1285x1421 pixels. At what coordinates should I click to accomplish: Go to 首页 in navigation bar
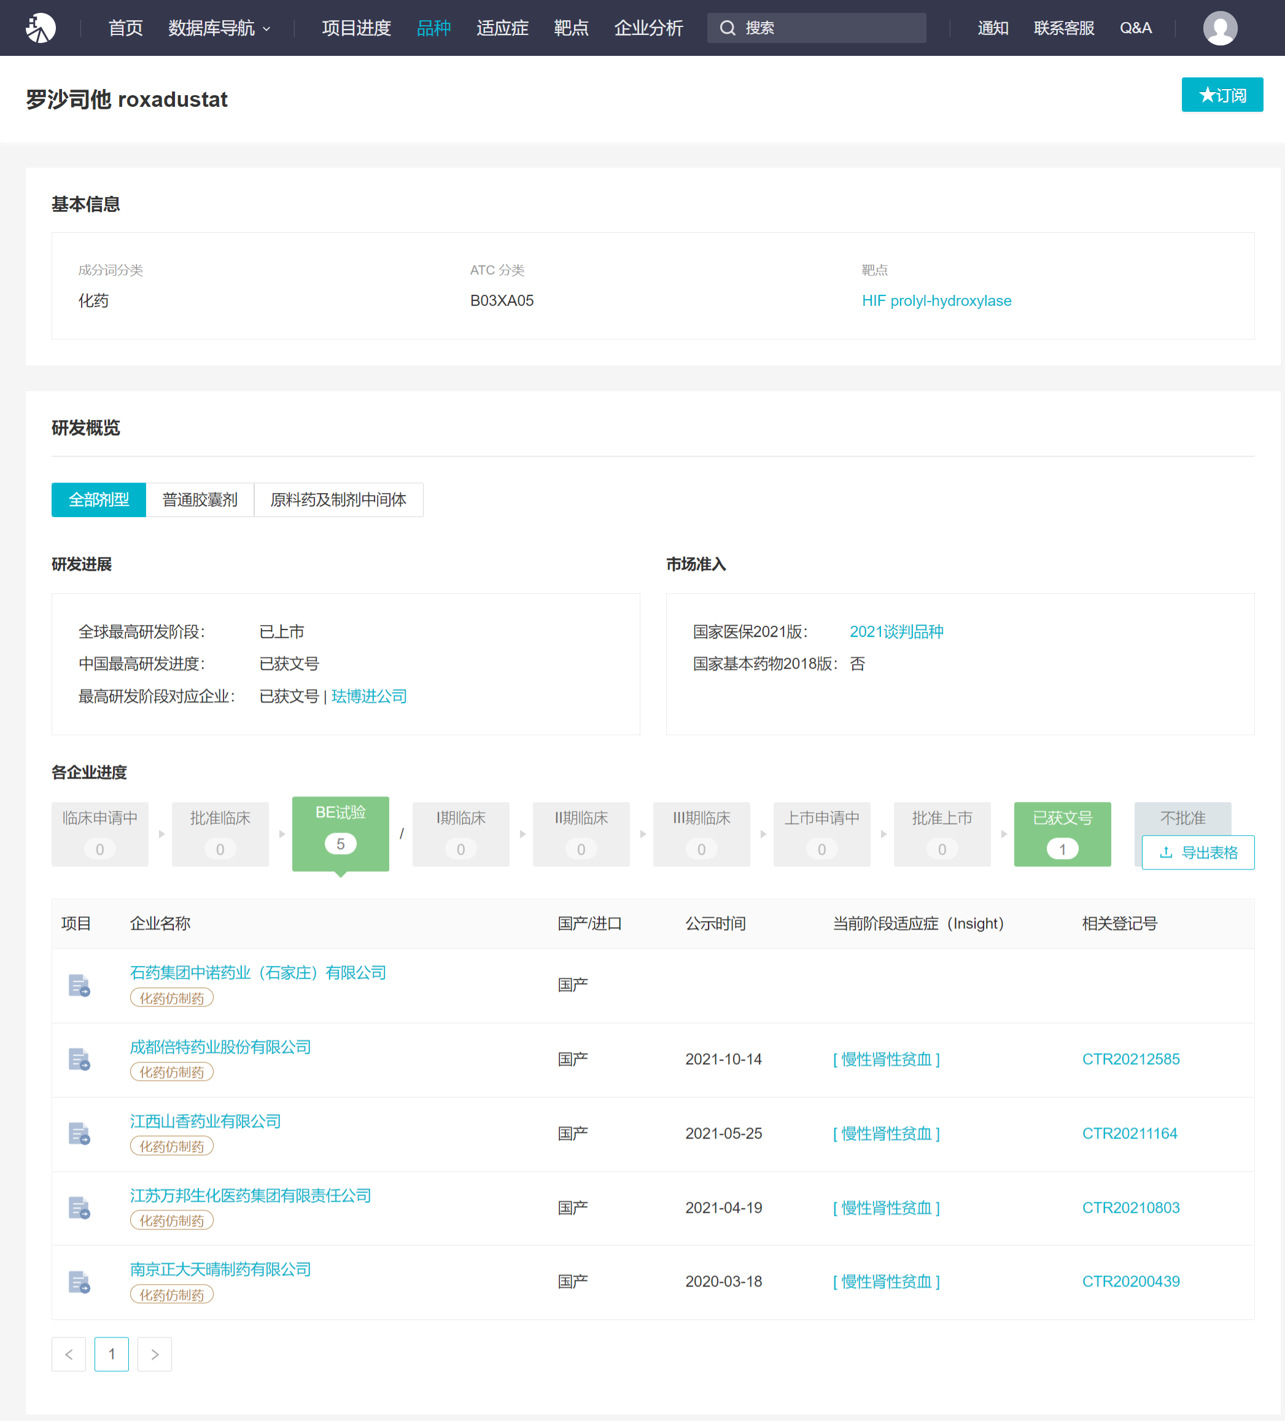[125, 28]
